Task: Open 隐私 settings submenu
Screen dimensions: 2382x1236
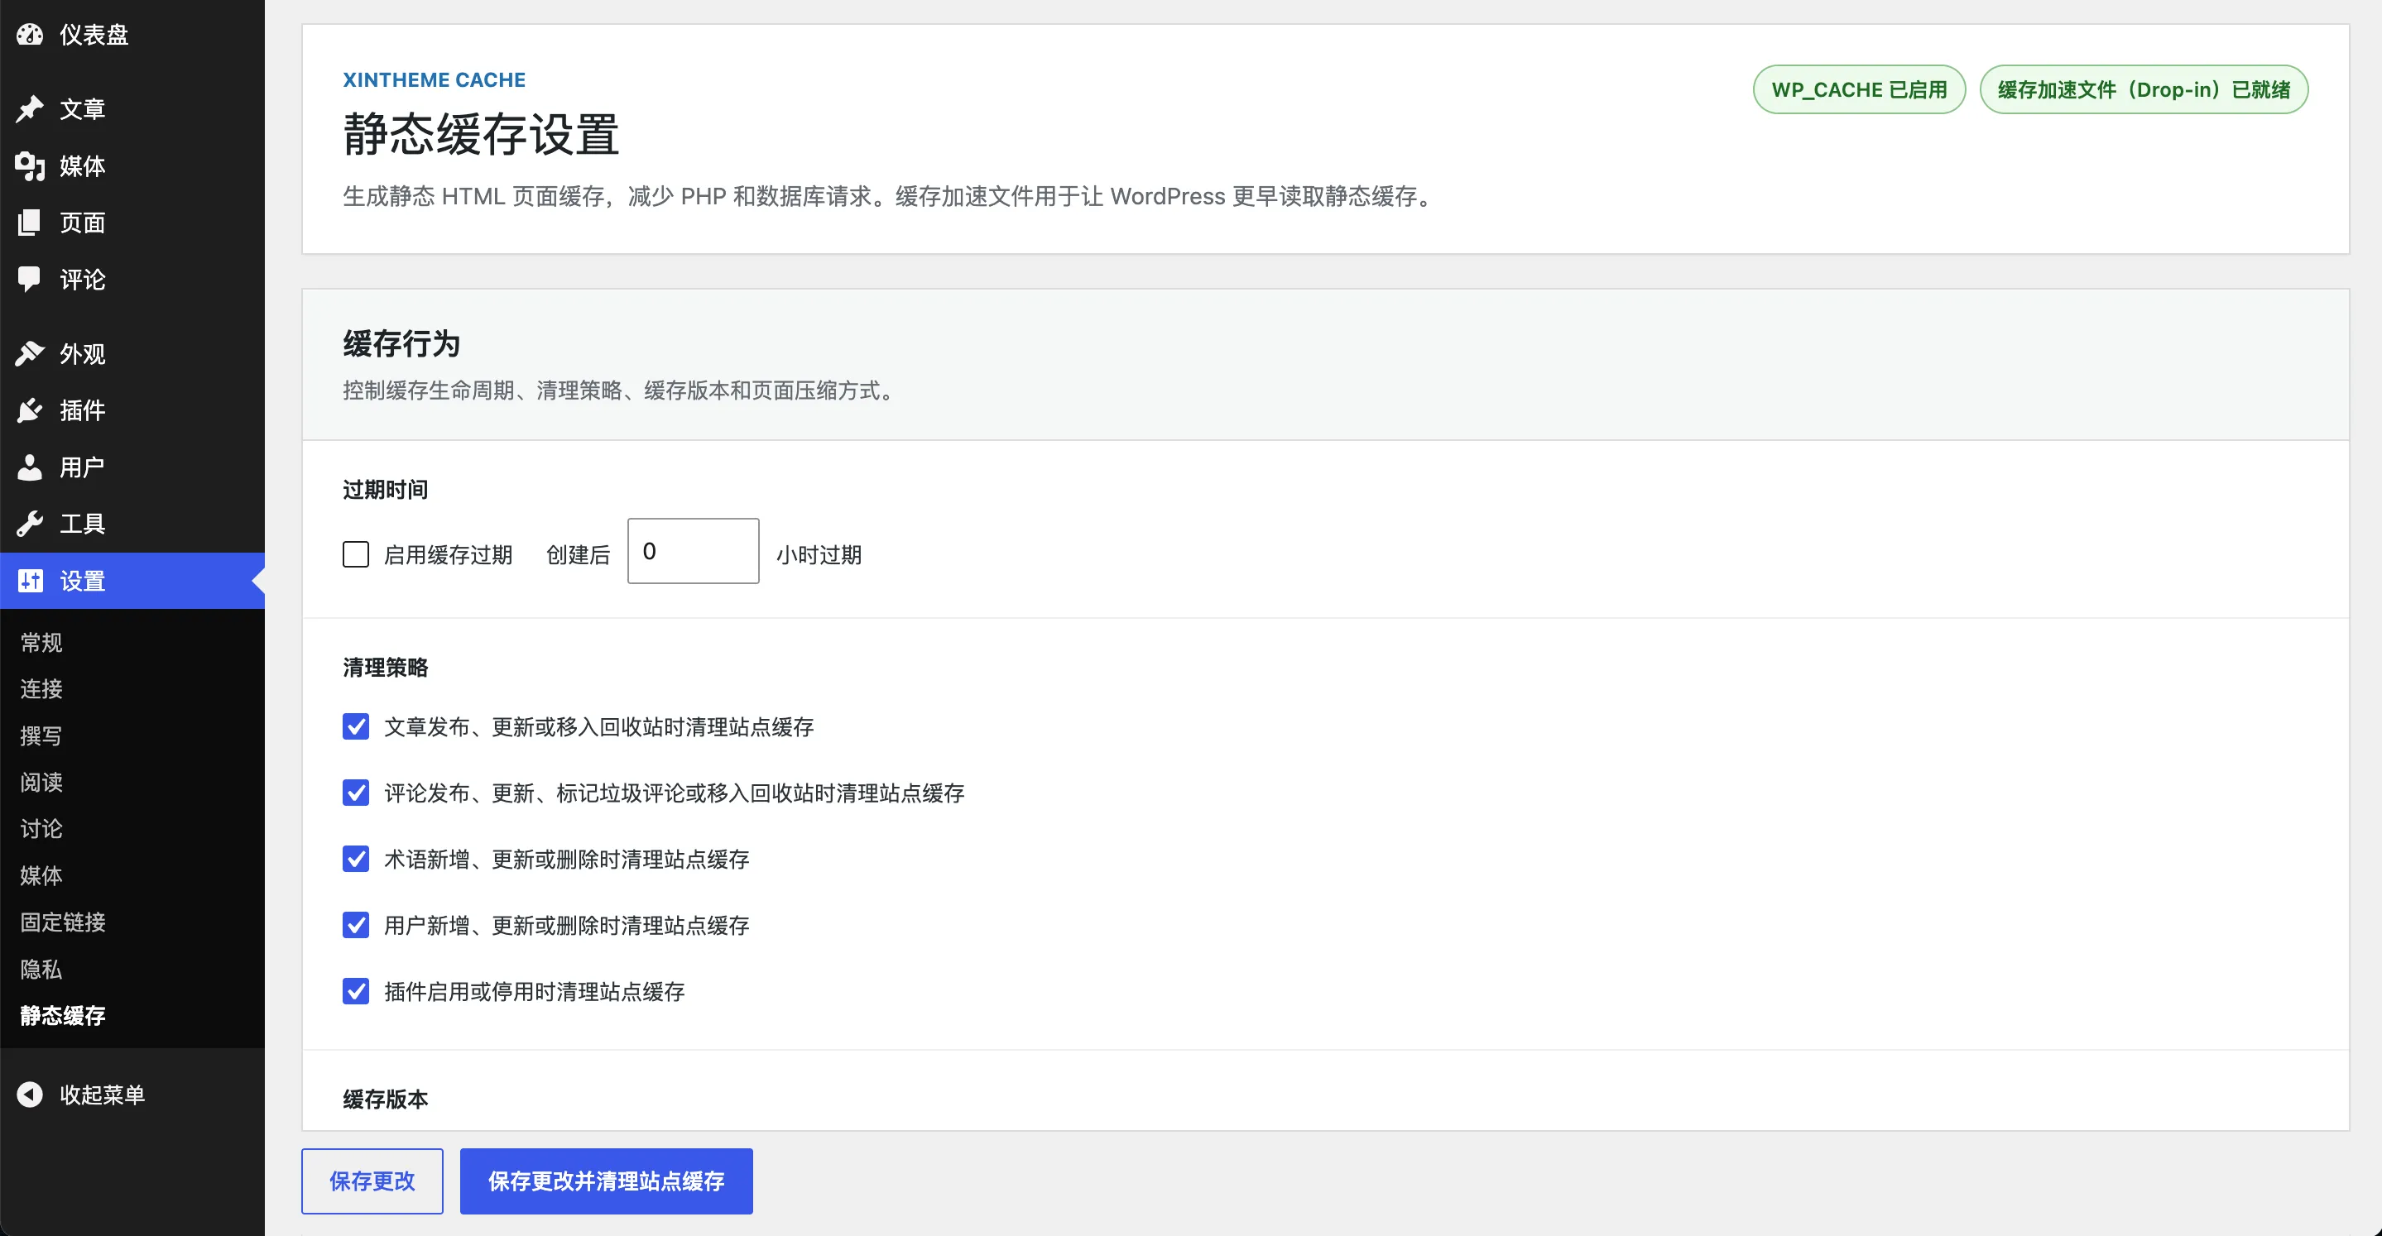Action: click(41, 969)
